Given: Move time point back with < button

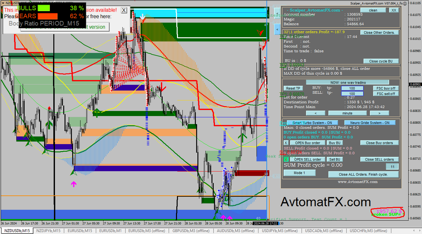Looking at the screenshot, I should pos(315,113).
